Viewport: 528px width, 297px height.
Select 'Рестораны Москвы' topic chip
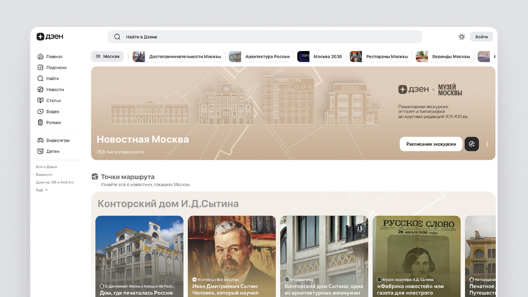coord(381,56)
